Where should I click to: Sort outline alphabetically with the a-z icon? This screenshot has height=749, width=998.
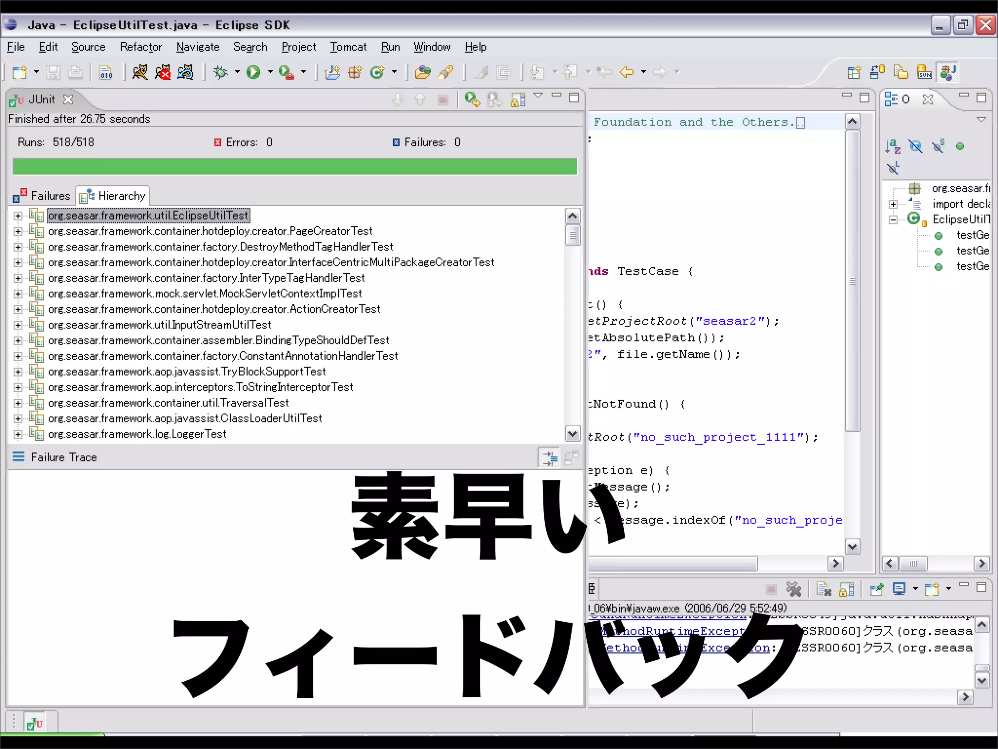(893, 146)
